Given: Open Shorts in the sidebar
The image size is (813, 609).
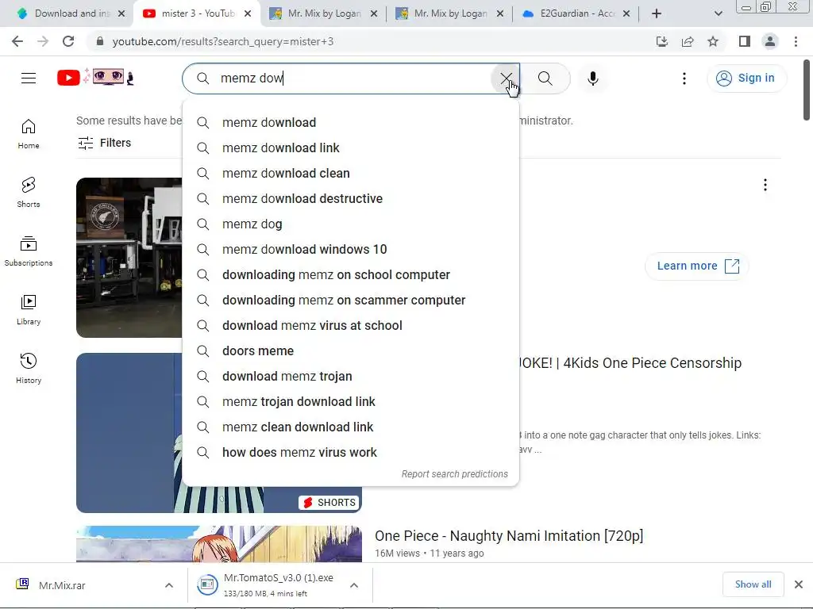Looking at the screenshot, I should point(29,192).
